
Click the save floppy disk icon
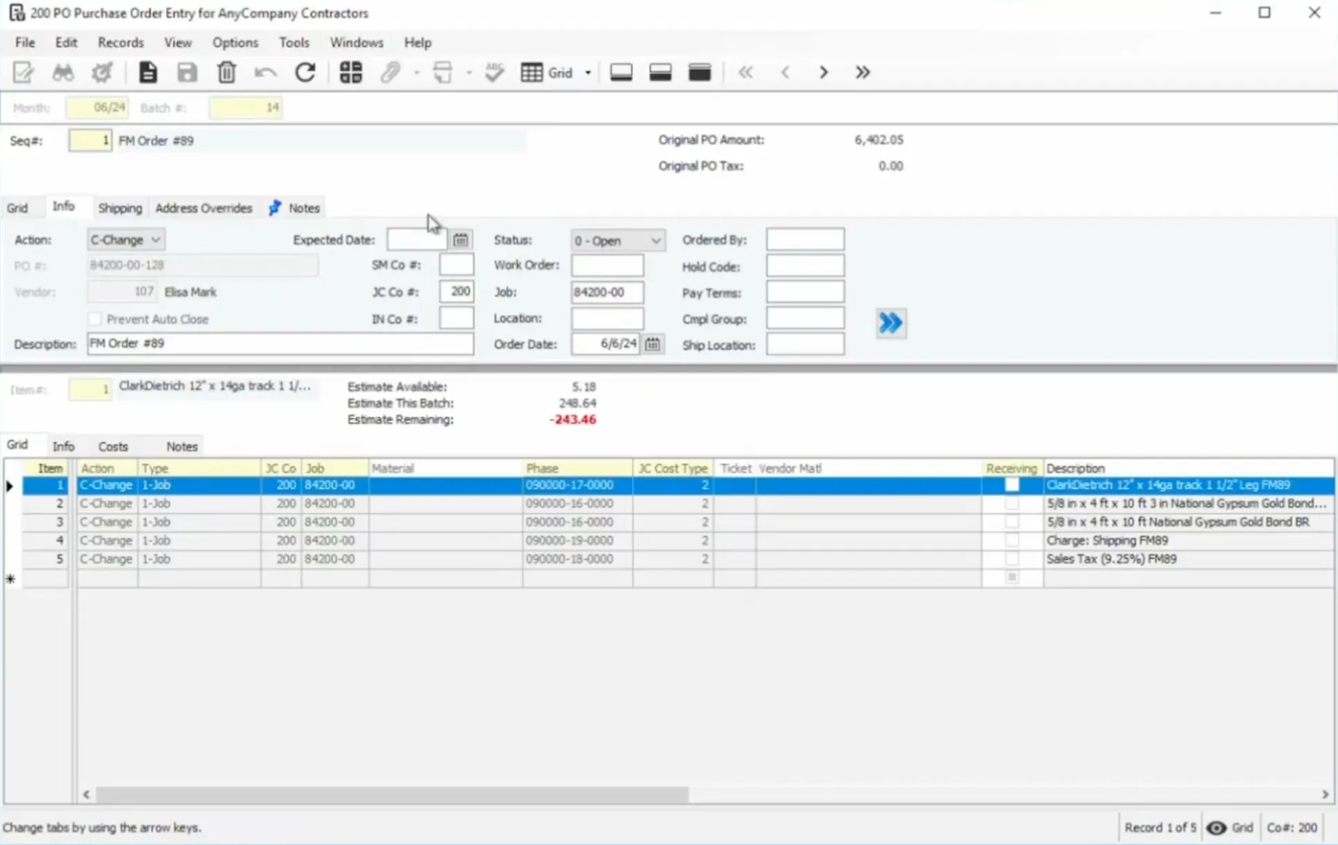(x=187, y=72)
